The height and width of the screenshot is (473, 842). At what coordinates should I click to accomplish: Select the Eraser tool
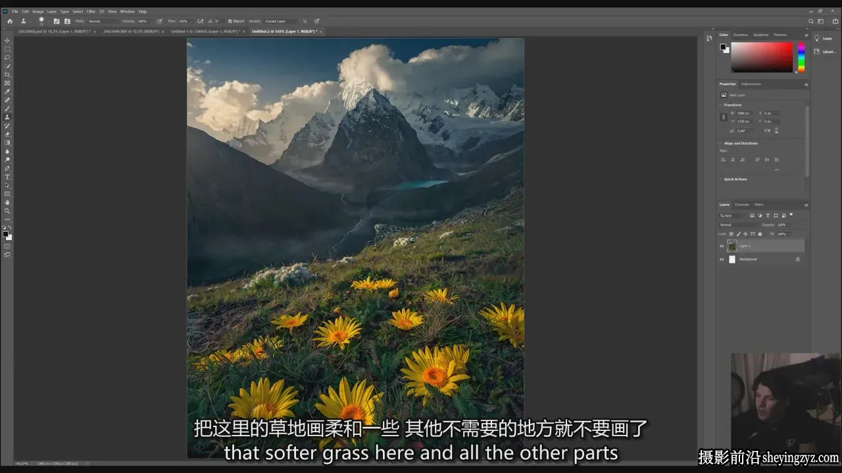(x=7, y=134)
